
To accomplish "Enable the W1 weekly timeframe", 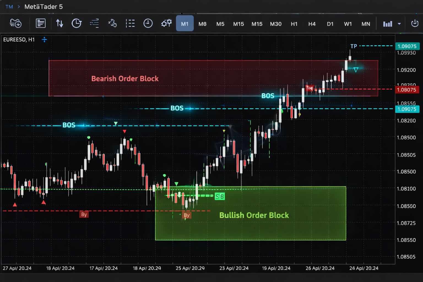I will pyautogui.click(x=348, y=24).
